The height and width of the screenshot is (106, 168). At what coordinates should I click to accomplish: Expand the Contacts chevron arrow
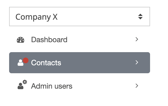[x=137, y=62]
